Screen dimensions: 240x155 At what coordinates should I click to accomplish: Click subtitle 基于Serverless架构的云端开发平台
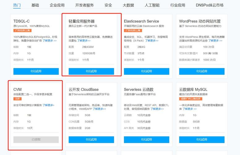89,94
